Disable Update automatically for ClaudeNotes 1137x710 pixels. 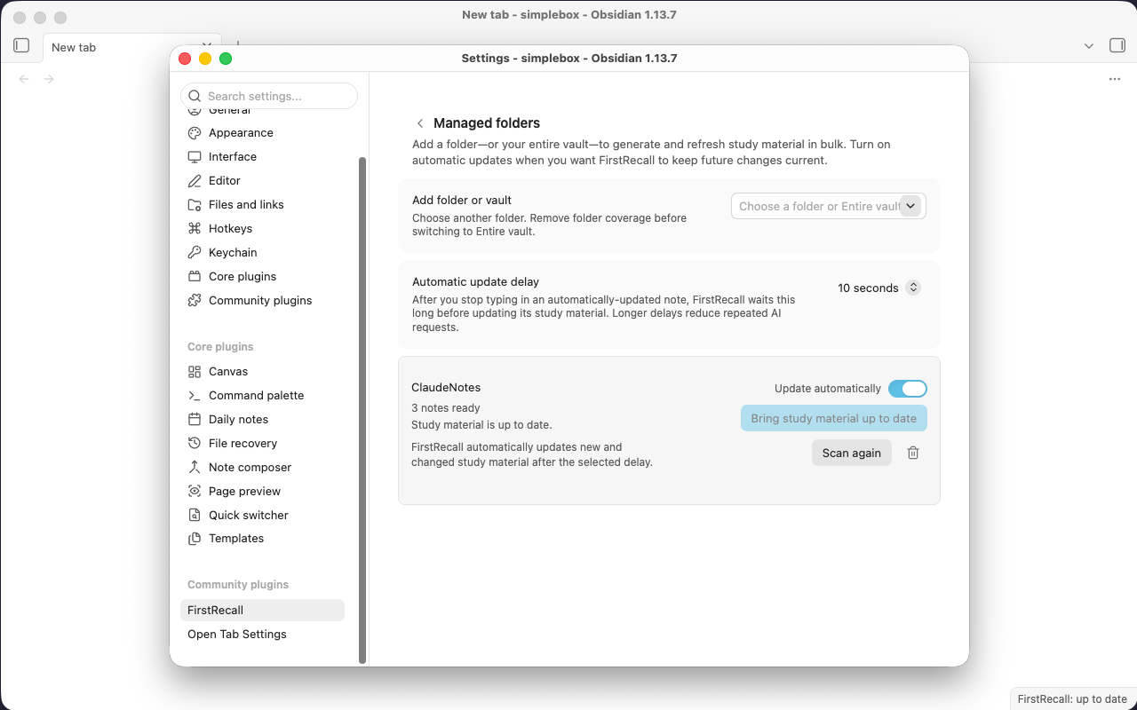click(908, 389)
